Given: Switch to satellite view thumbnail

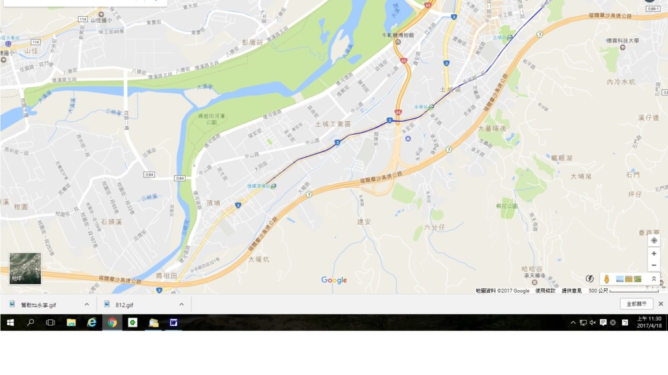Looking at the screenshot, I should [x=25, y=269].
